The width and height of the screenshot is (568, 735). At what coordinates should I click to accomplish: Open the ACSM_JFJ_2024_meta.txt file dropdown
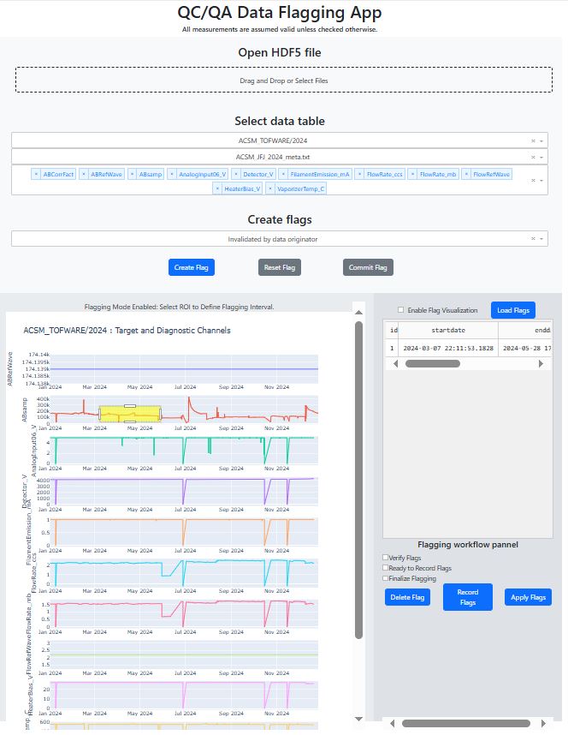[541, 158]
